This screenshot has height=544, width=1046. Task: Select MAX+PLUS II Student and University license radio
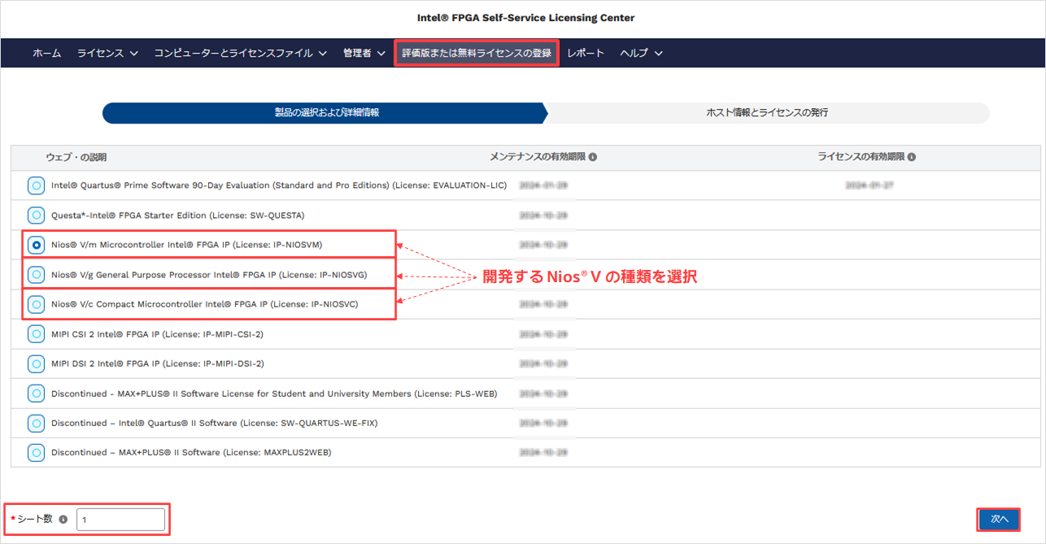(x=36, y=394)
